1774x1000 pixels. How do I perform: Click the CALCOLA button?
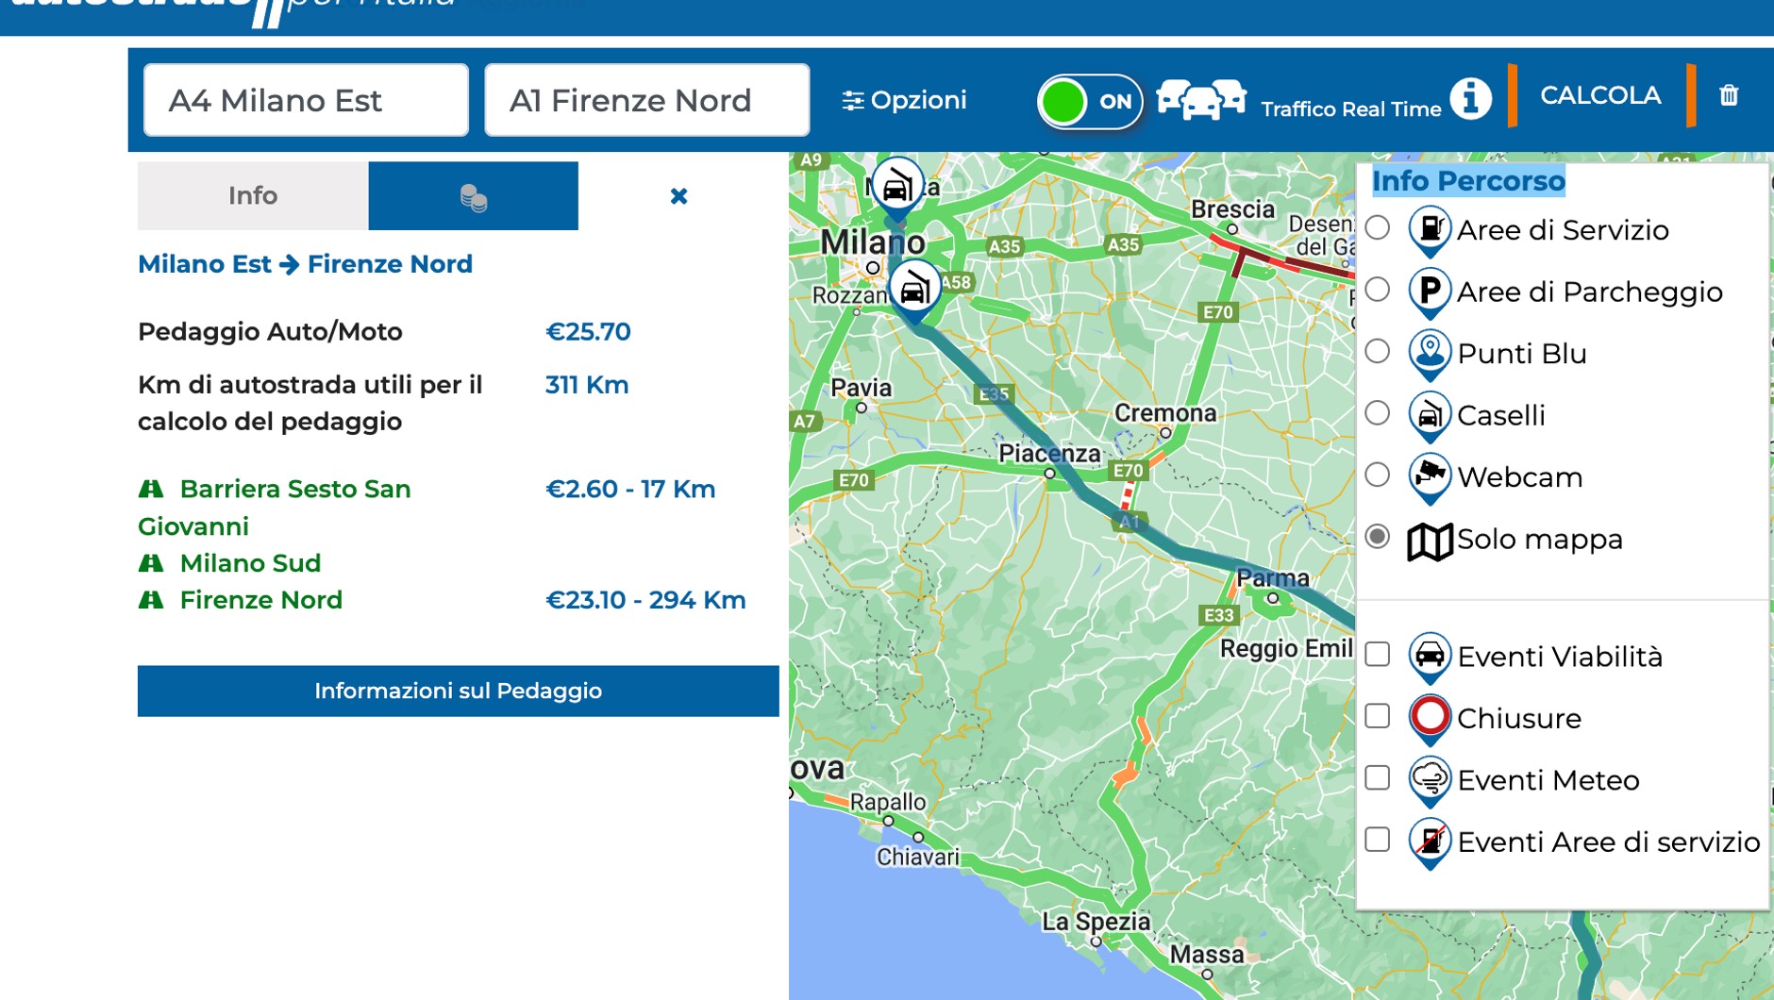[1600, 95]
